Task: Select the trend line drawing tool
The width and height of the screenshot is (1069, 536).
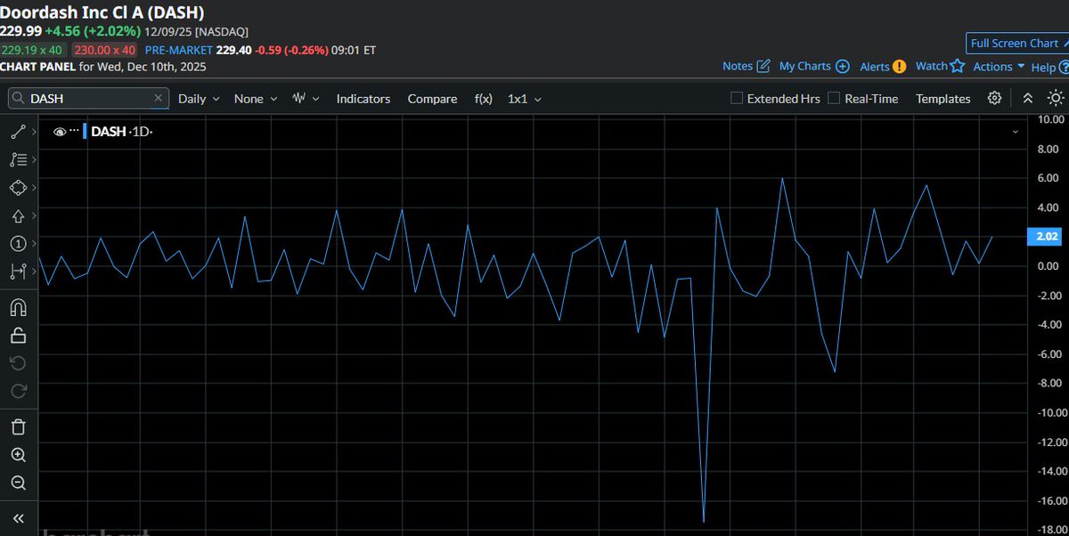Action: 18,132
